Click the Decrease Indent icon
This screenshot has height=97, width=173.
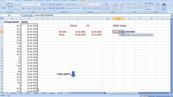pyautogui.click(x=60, y=8)
